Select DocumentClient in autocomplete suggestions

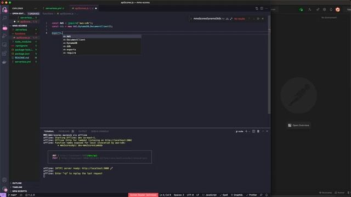pos(102,40)
